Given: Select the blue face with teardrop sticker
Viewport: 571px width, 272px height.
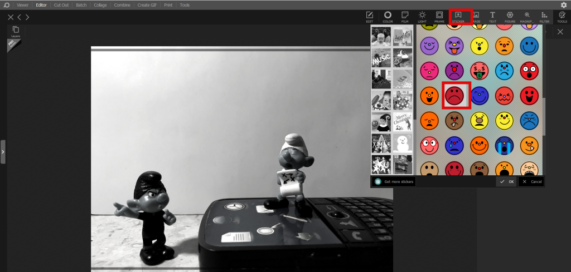Looking at the screenshot, I should point(454,146).
